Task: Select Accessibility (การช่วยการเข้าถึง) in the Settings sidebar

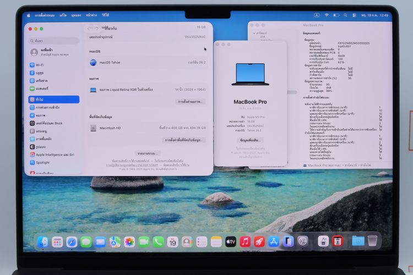Action: (54, 107)
